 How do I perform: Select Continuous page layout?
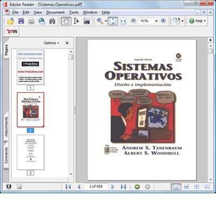pyautogui.click(x=186, y=187)
